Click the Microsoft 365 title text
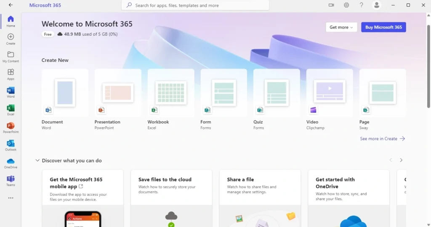Image resolution: width=431 pixels, height=227 pixels. coord(45,5)
